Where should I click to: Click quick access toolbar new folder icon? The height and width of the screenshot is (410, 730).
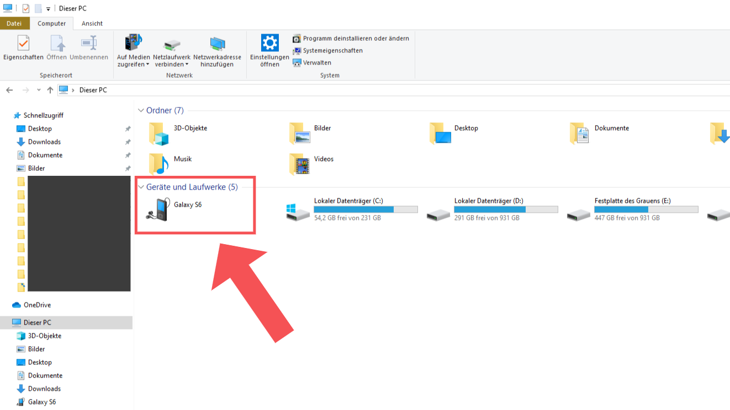click(x=38, y=9)
